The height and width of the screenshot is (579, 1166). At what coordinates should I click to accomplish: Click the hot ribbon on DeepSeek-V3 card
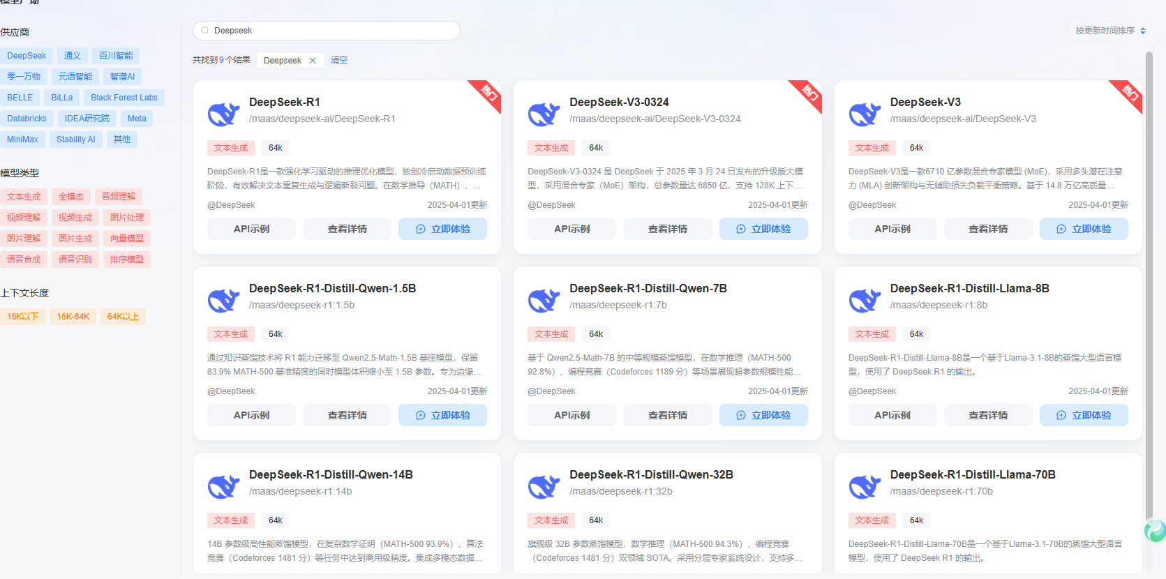[1129, 93]
